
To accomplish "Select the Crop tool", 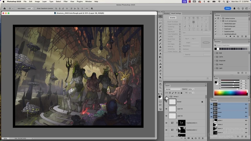I will click(160, 30).
